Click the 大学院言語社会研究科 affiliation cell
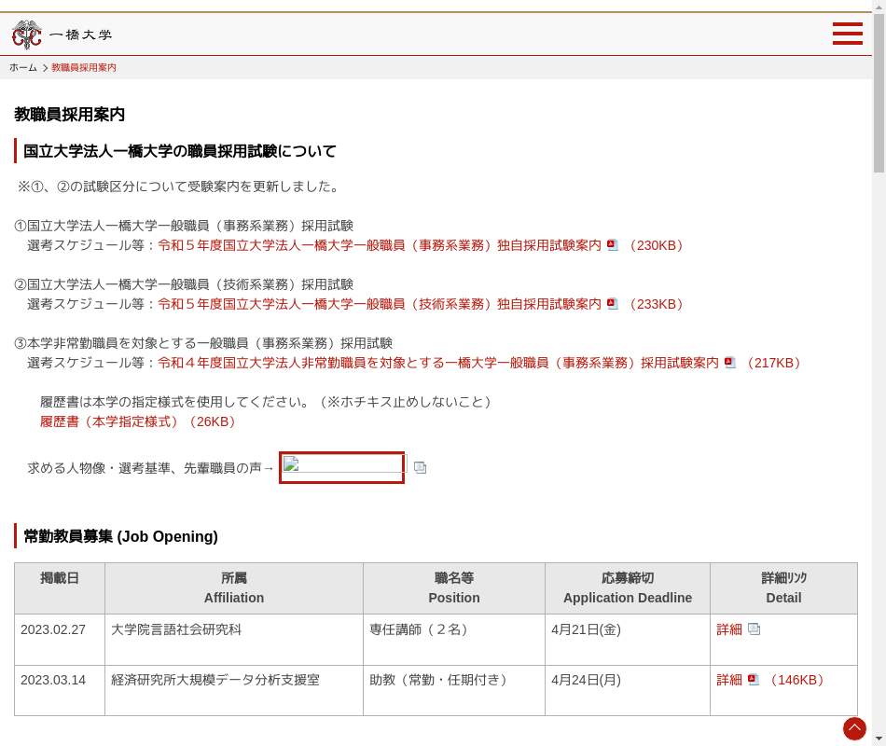886x746 pixels. coord(234,640)
